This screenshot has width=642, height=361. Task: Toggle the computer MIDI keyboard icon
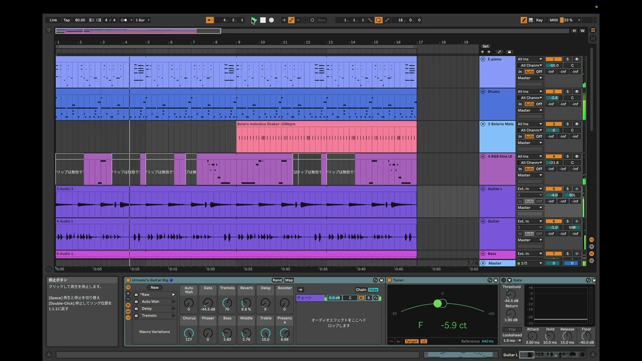531,20
